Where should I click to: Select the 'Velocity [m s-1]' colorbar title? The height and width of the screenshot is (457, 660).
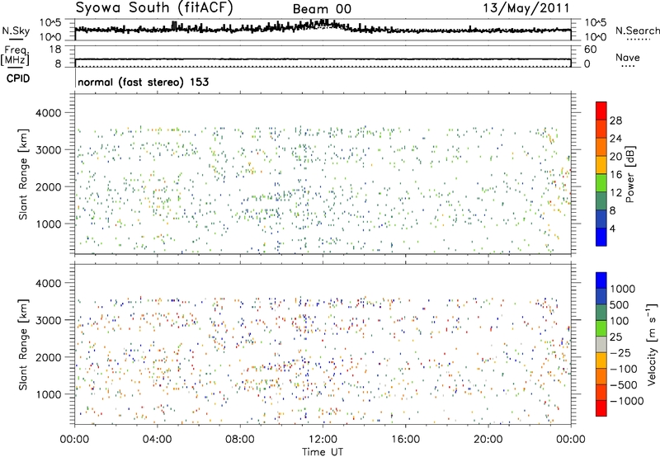[652, 344]
